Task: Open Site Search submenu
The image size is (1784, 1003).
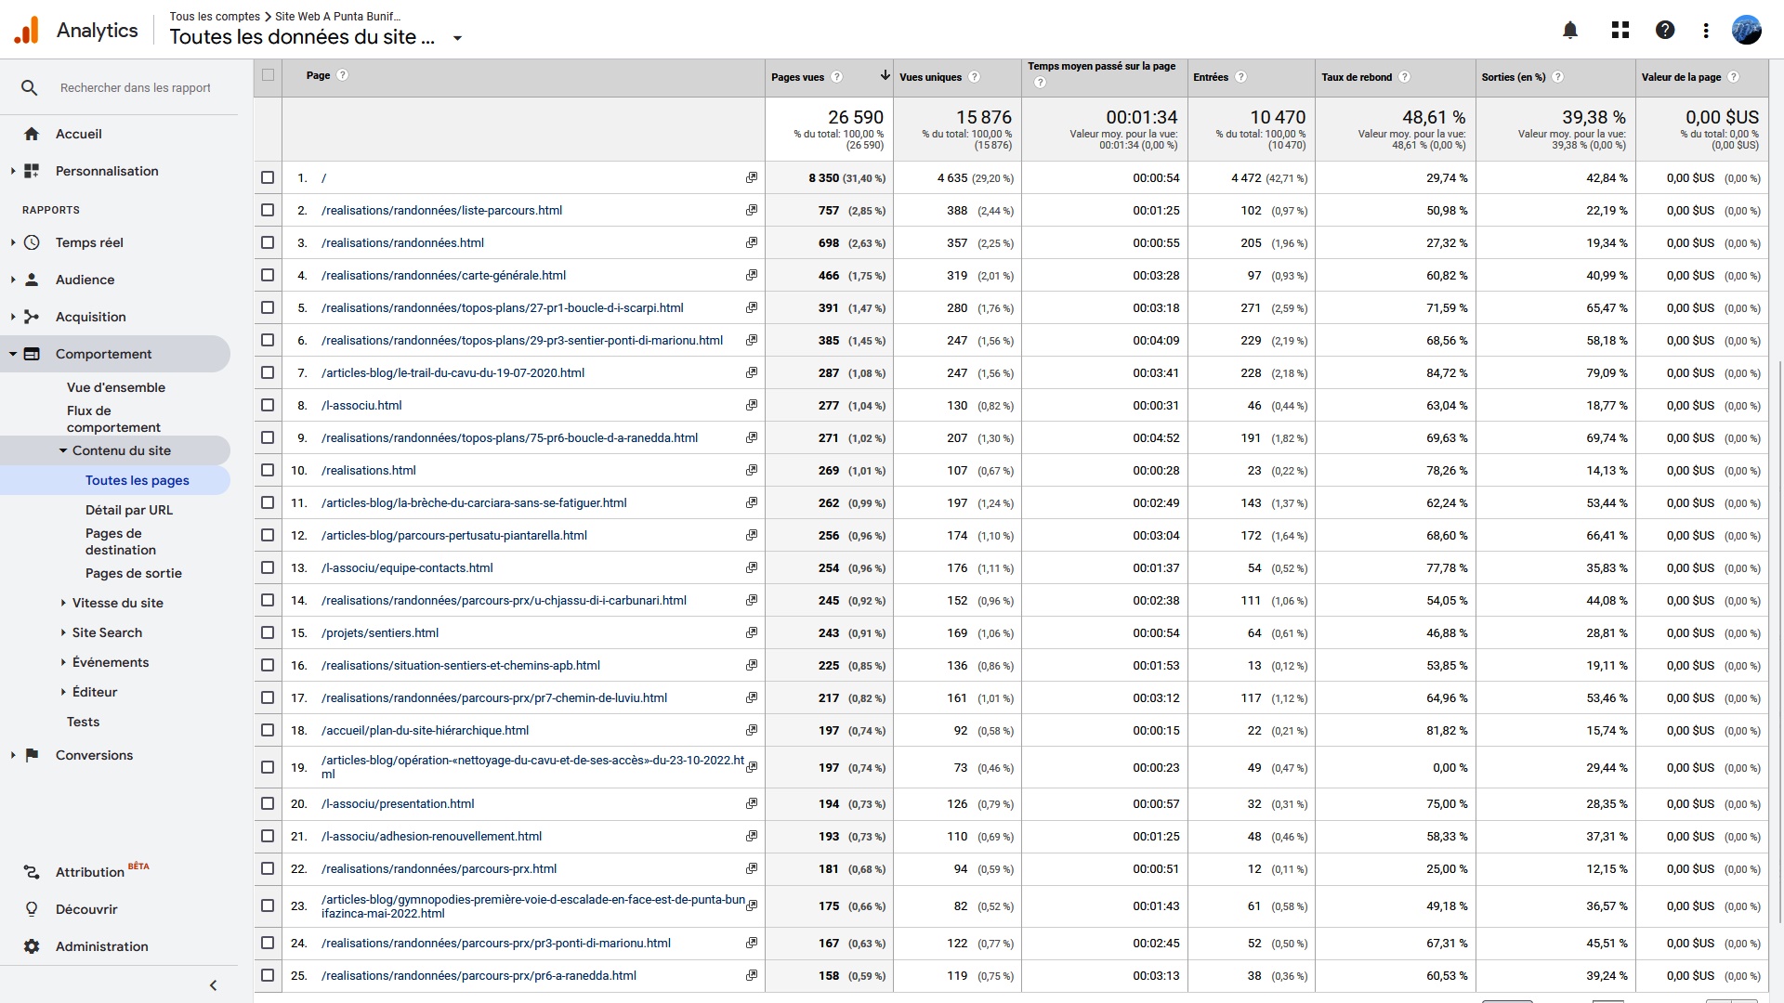Action: pos(107,632)
